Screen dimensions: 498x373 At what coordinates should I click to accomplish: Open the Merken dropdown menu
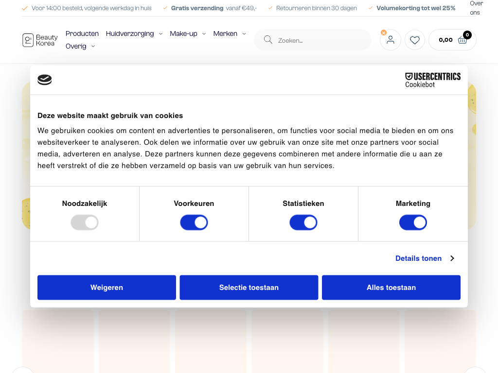230,34
